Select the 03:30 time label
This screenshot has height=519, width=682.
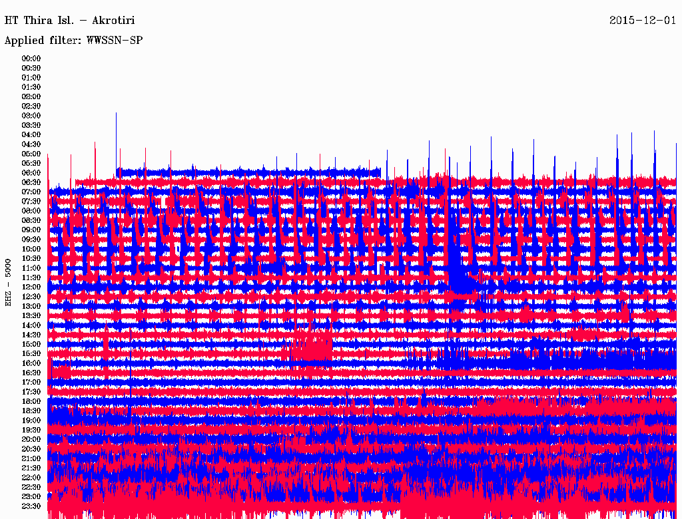31,125
